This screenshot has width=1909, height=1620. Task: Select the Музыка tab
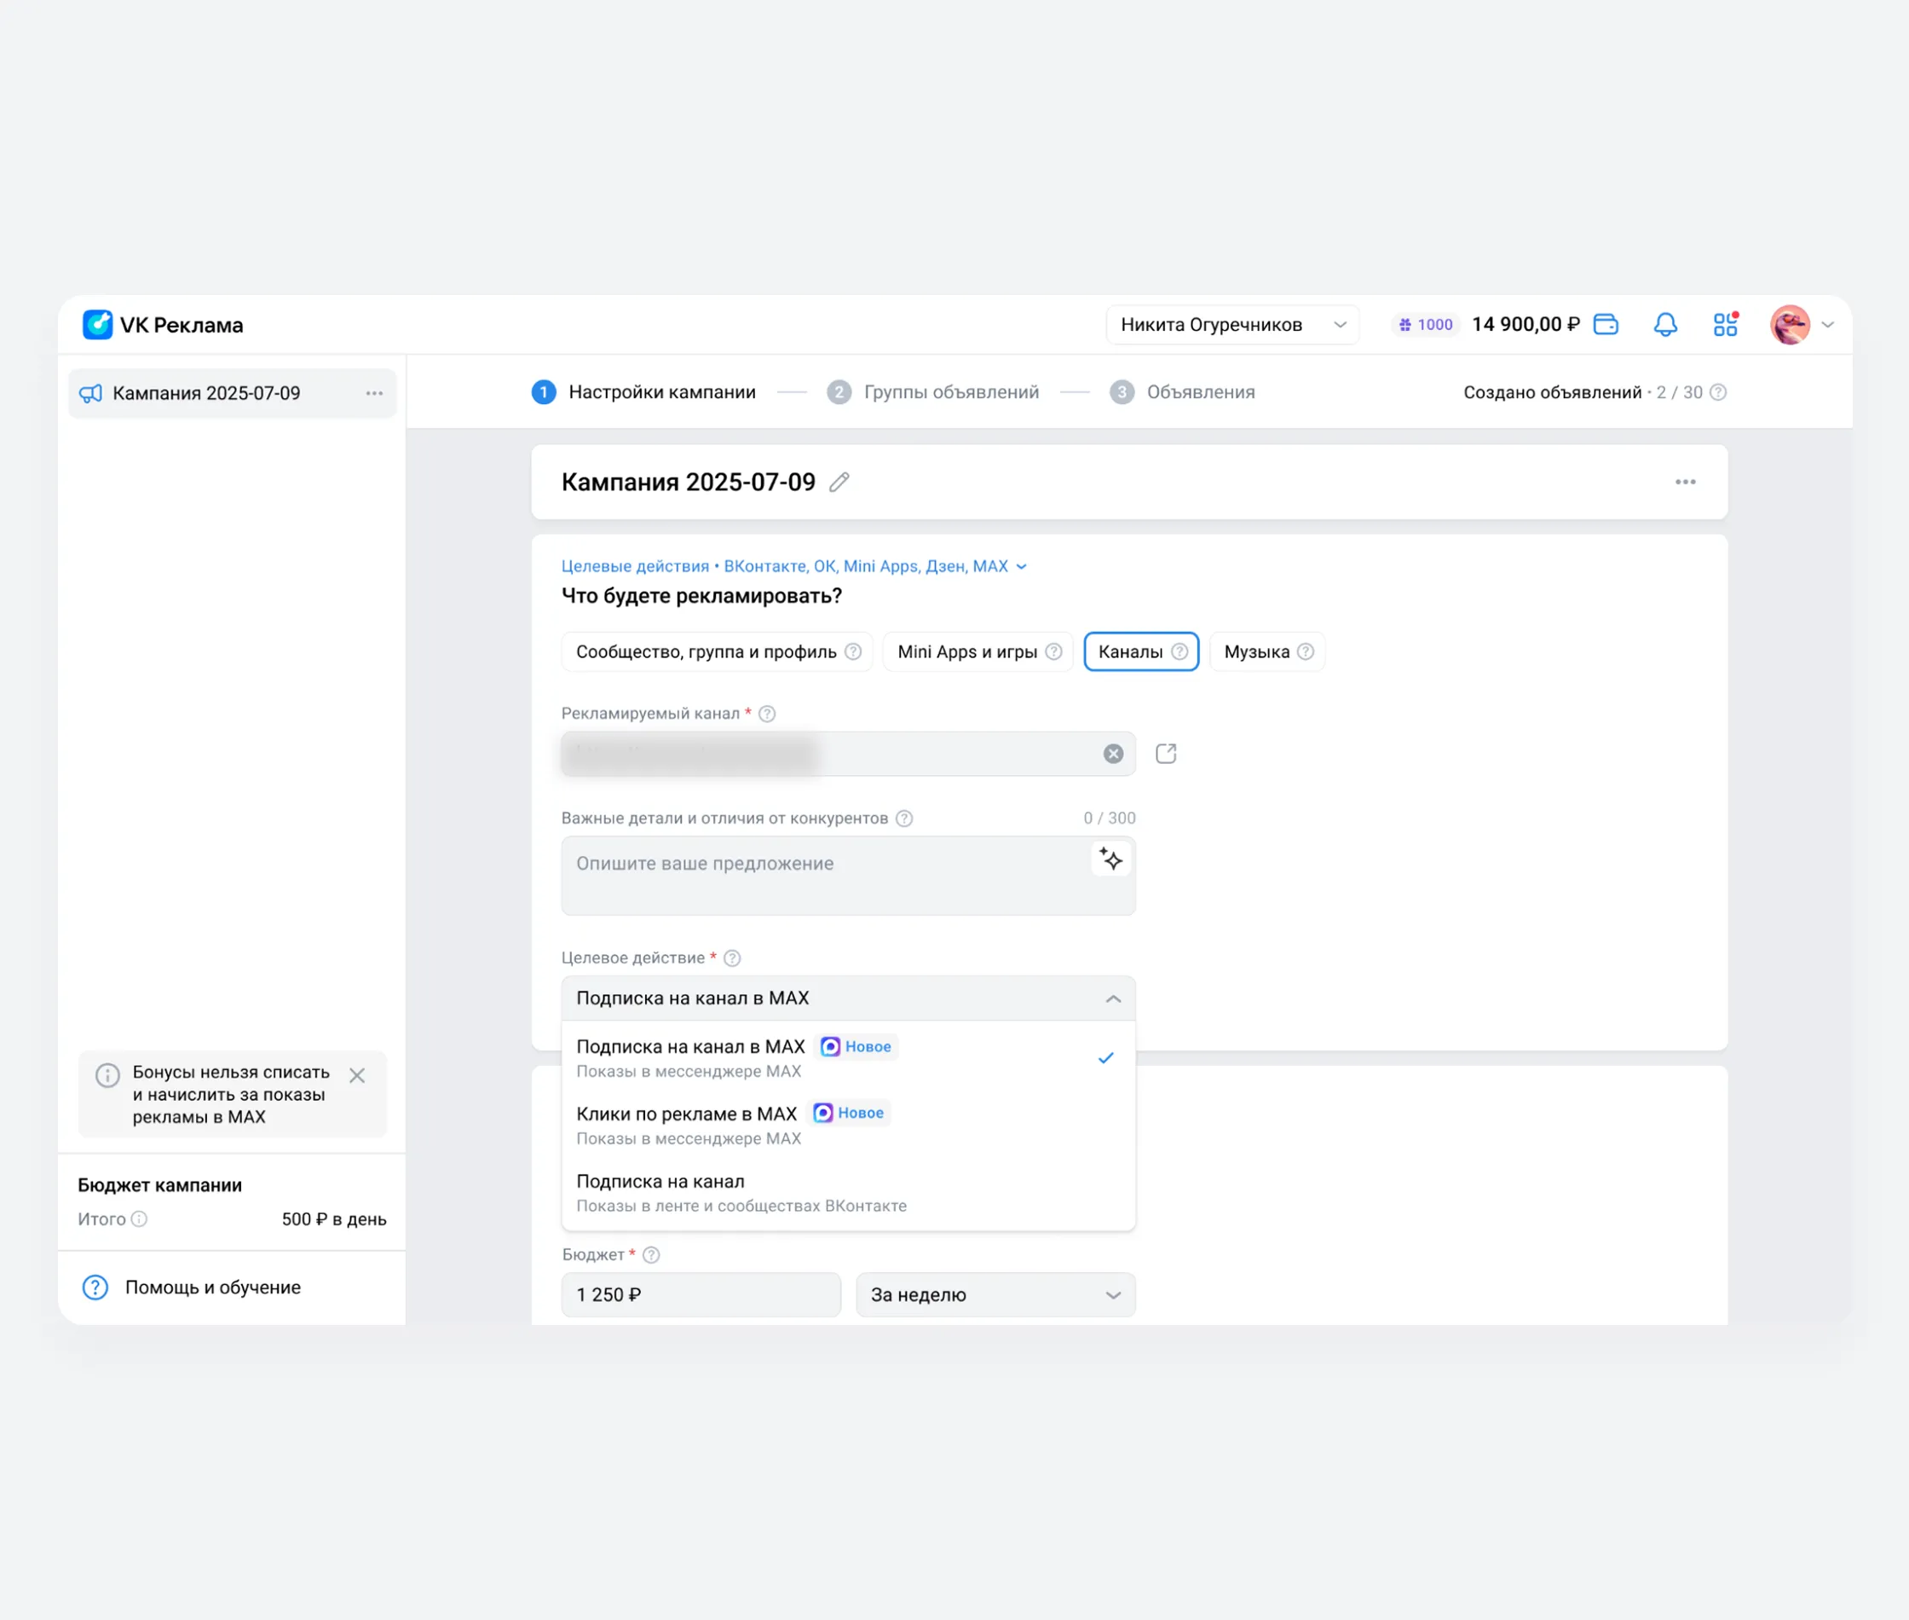[x=1266, y=652]
